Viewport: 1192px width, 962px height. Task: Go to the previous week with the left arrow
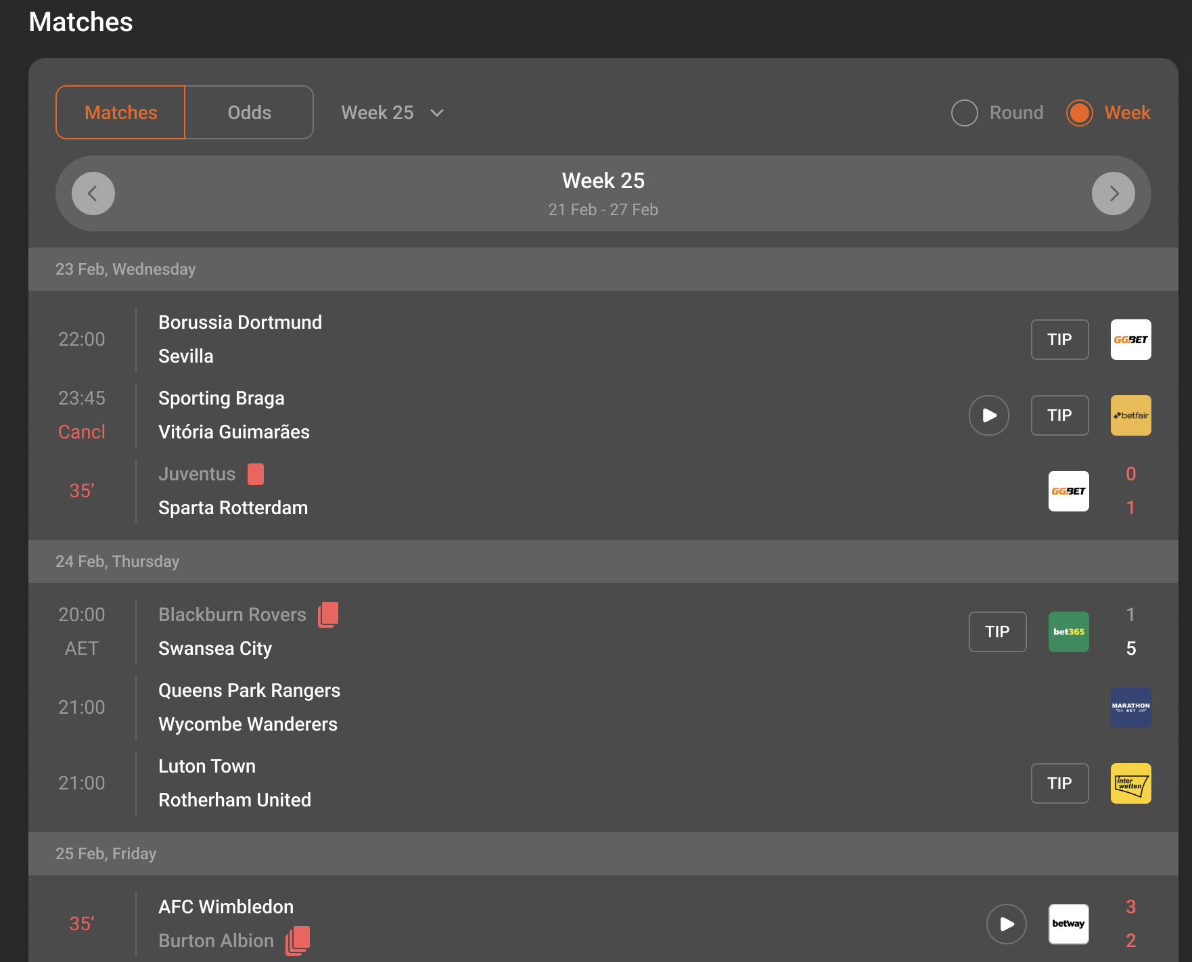[93, 193]
